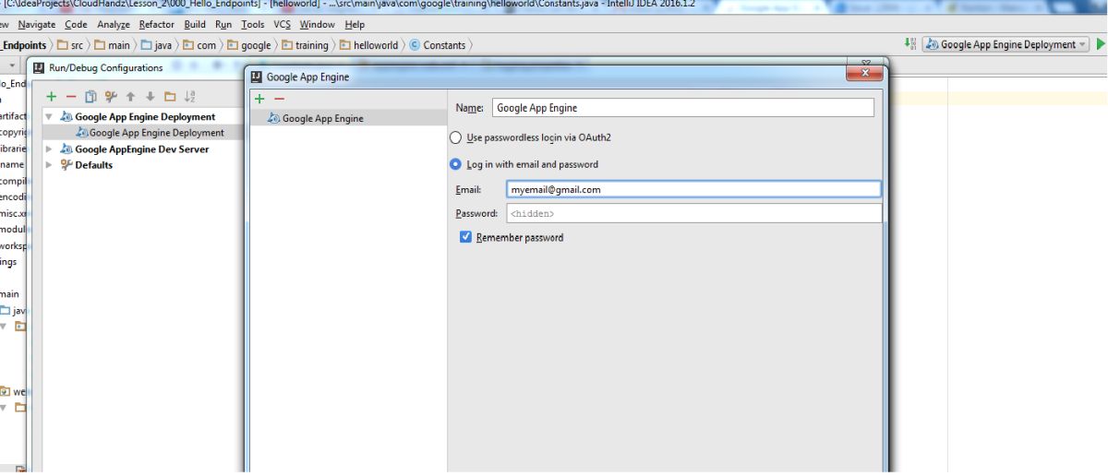This screenshot has height=476, width=1108.
Task: Open the Run menu
Action: tap(223, 25)
